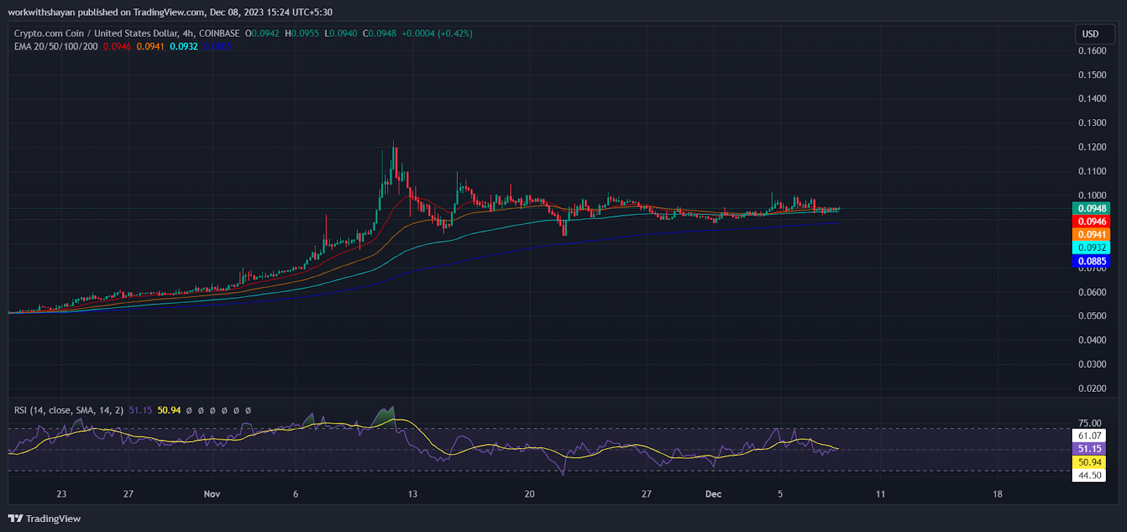Click the 0.0500 price axis label
The image size is (1127, 532).
pos(1092,316)
